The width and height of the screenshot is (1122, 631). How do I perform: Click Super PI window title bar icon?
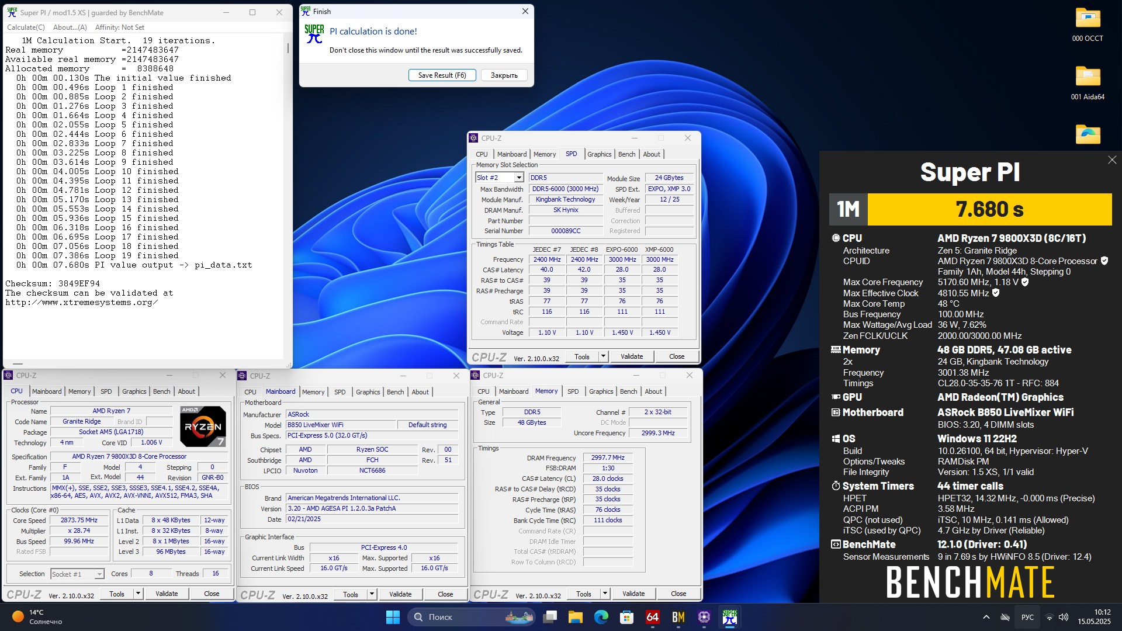point(12,12)
